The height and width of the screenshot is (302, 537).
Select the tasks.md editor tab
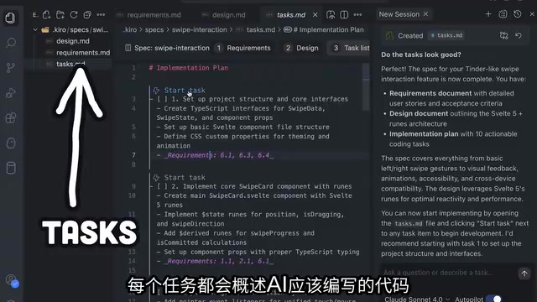(291, 15)
